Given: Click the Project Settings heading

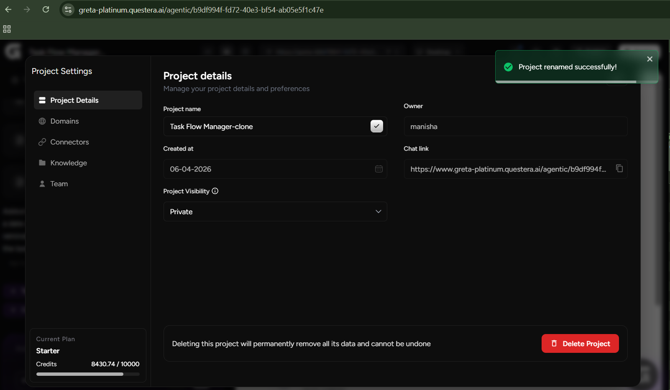Looking at the screenshot, I should coord(62,71).
